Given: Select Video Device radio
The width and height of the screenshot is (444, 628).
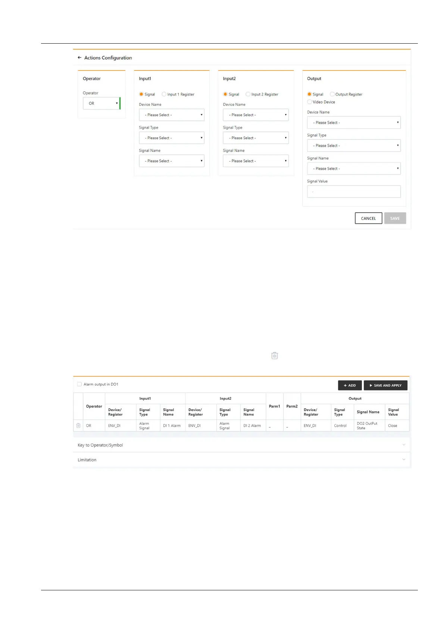Looking at the screenshot, I should (x=309, y=102).
